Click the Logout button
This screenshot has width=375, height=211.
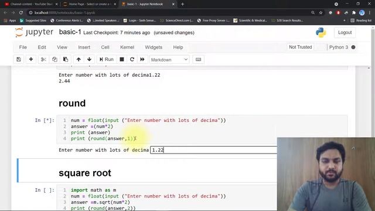pyautogui.click(x=345, y=33)
